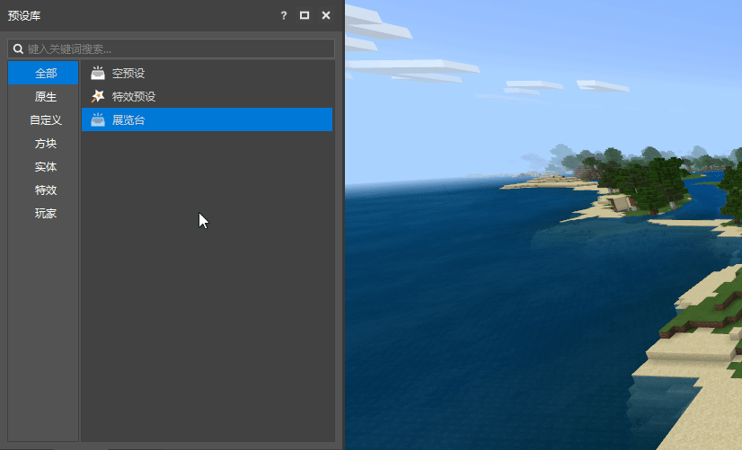Close the 预设库 panel
Image resolution: width=742 pixels, height=450 pixels.
(326, 15)
